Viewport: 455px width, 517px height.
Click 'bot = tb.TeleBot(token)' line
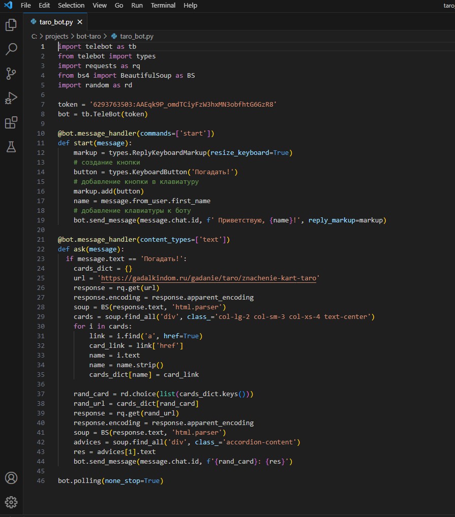(x=103, y=114)
